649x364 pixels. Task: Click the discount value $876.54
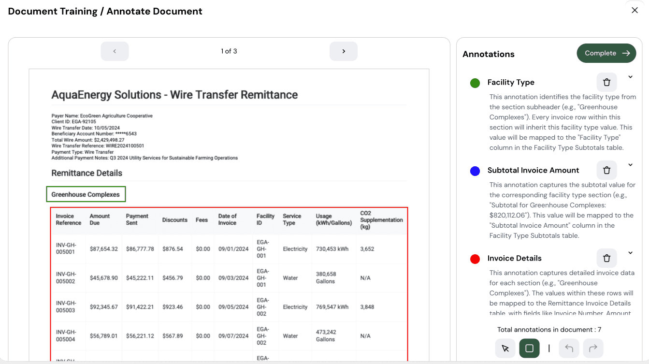coord(173,249)
